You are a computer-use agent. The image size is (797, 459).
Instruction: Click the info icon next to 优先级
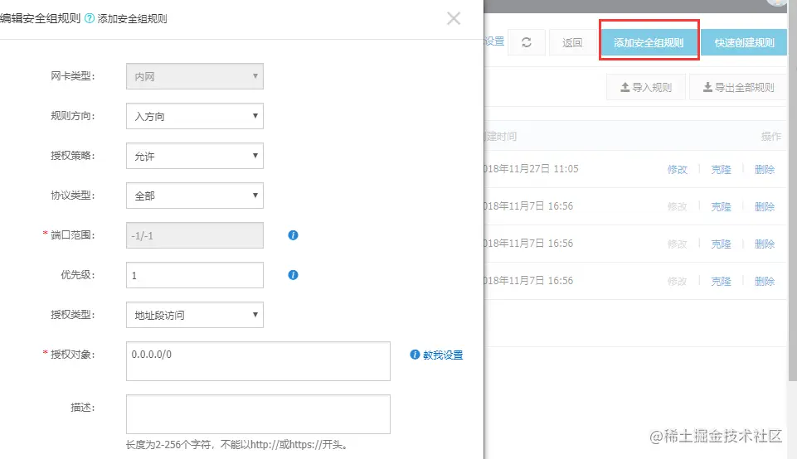293,275
